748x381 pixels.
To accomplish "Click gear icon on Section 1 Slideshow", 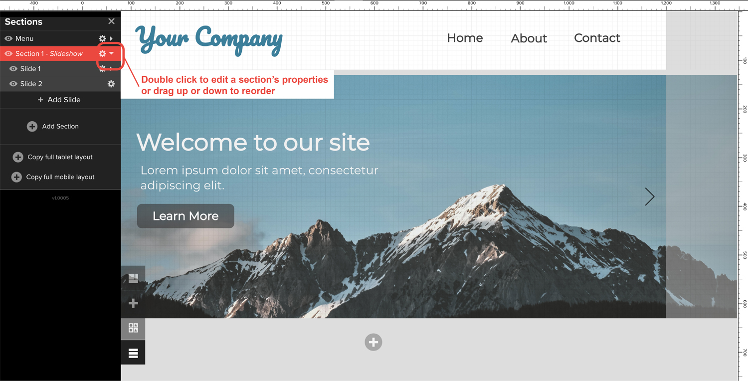I will [102, 53].
